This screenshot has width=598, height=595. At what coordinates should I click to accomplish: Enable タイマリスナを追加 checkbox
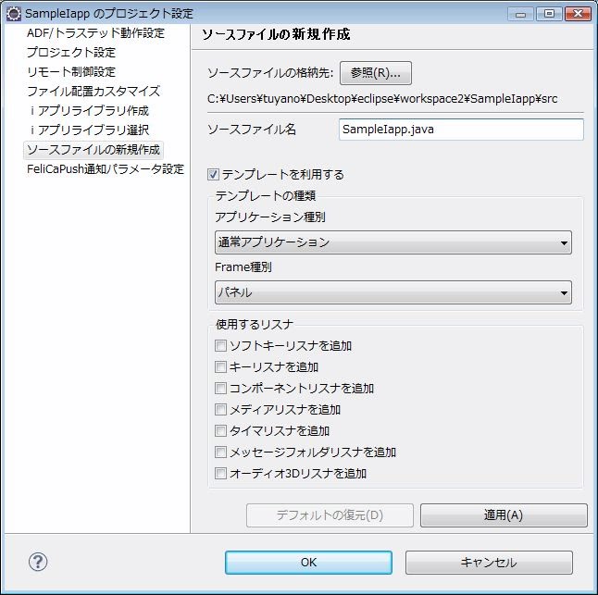[220, 431]
